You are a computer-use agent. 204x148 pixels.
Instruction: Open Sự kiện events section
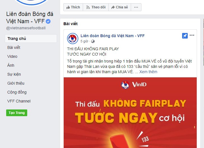pyautogui.click(x=14, y=74)
